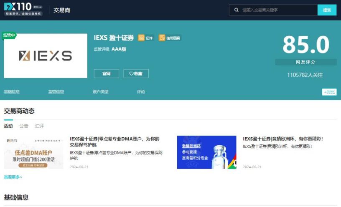Click the 搜索 search button

(x=327, y=10)
